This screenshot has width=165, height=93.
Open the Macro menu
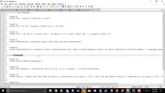[44, 4]
